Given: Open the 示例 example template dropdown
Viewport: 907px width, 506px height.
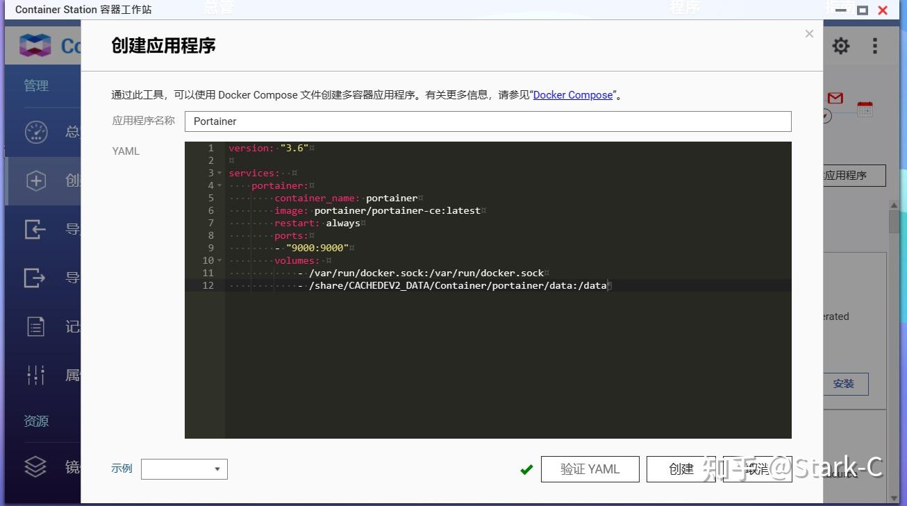Looking at the screenshot, I should 183,469.
